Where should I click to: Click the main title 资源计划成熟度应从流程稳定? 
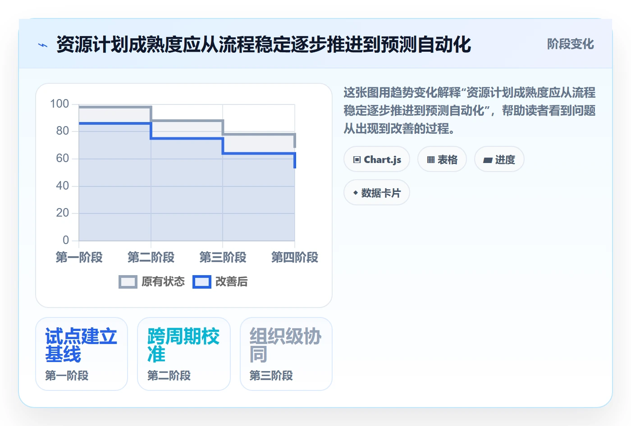pyautogui.click(x=264, y=45)
